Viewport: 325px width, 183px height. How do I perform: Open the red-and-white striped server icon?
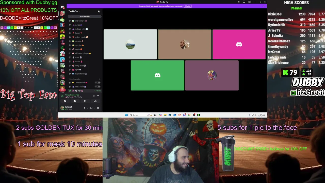(x=62, y=14)
